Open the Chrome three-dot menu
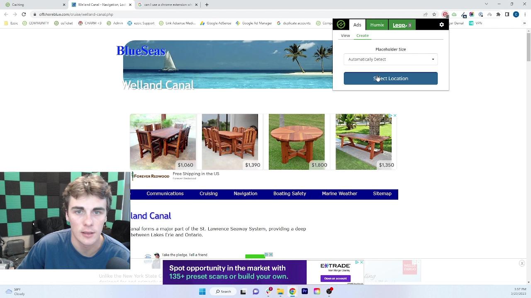The height and width of the screenshot is (298, 531). (525, 14)
